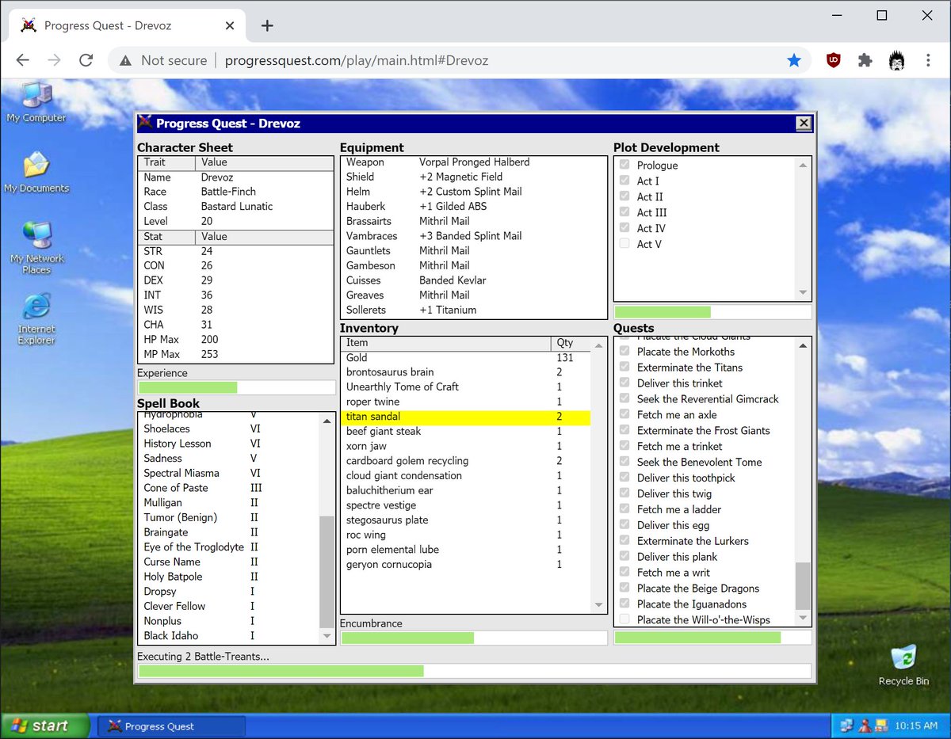Click Quests list scroll up arrow
Screen dimensions: 951x739
click(x=804, y=345)
